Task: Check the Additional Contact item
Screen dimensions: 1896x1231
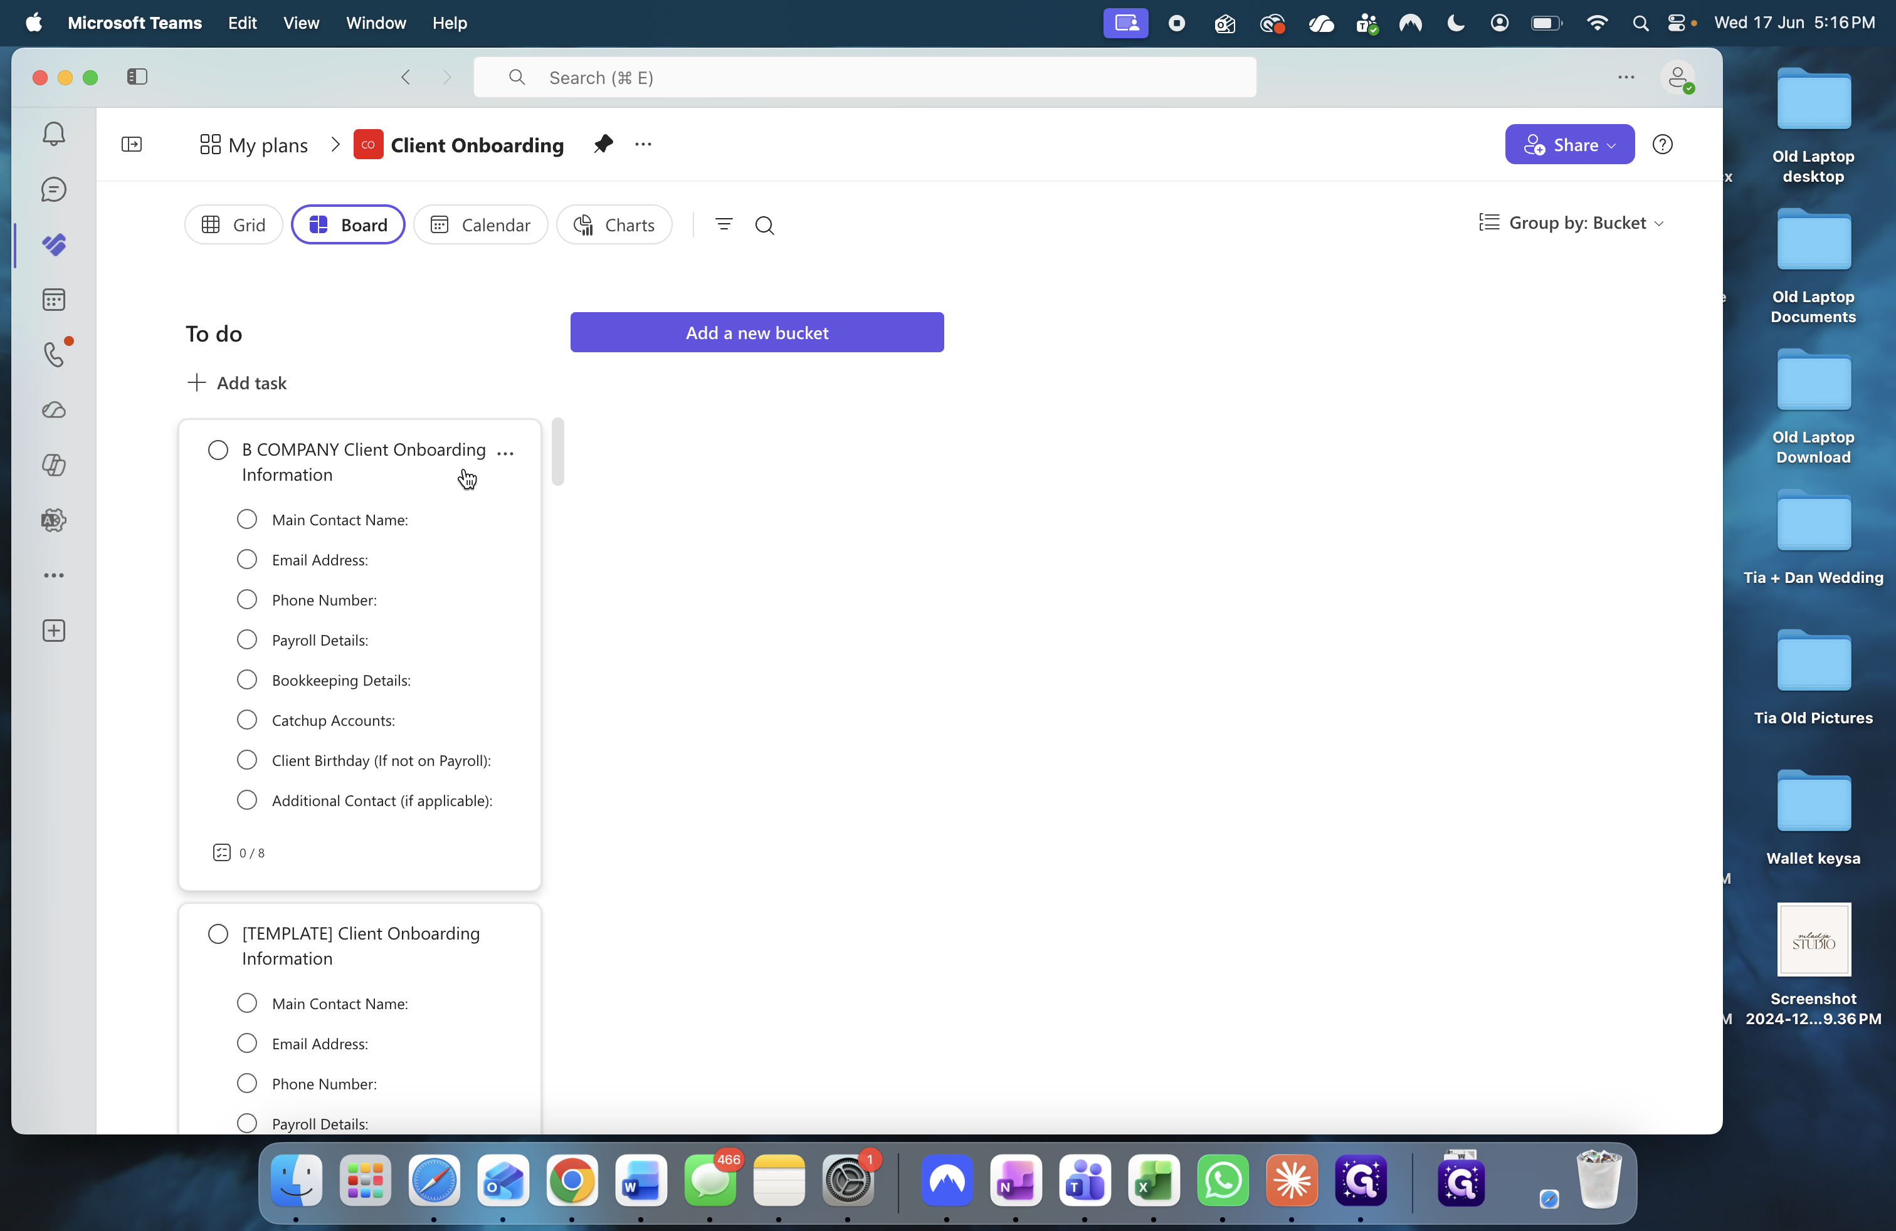Action: click(x=247, y=800)
